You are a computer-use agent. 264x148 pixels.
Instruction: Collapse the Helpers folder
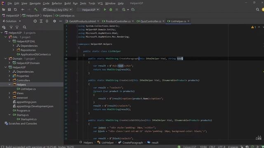pyautogui.click(x=9, y=85)
